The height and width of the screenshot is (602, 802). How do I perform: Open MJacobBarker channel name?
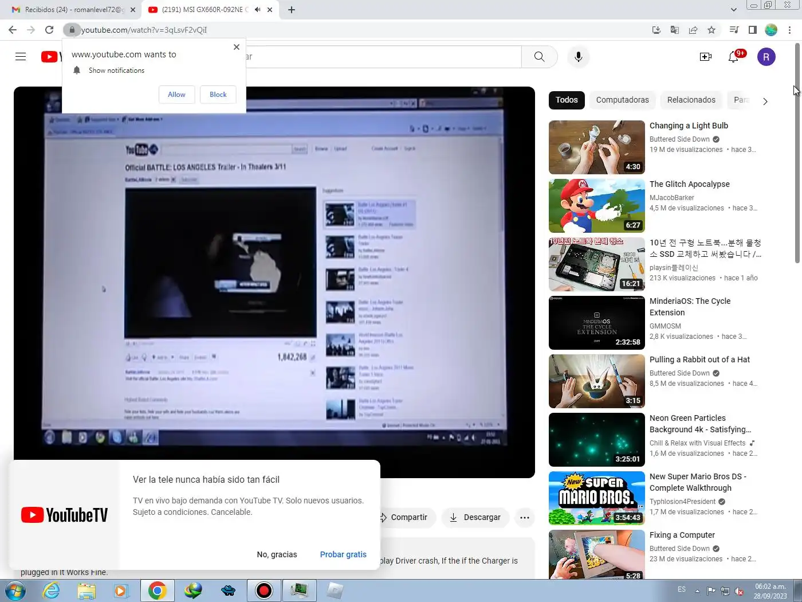672,198
